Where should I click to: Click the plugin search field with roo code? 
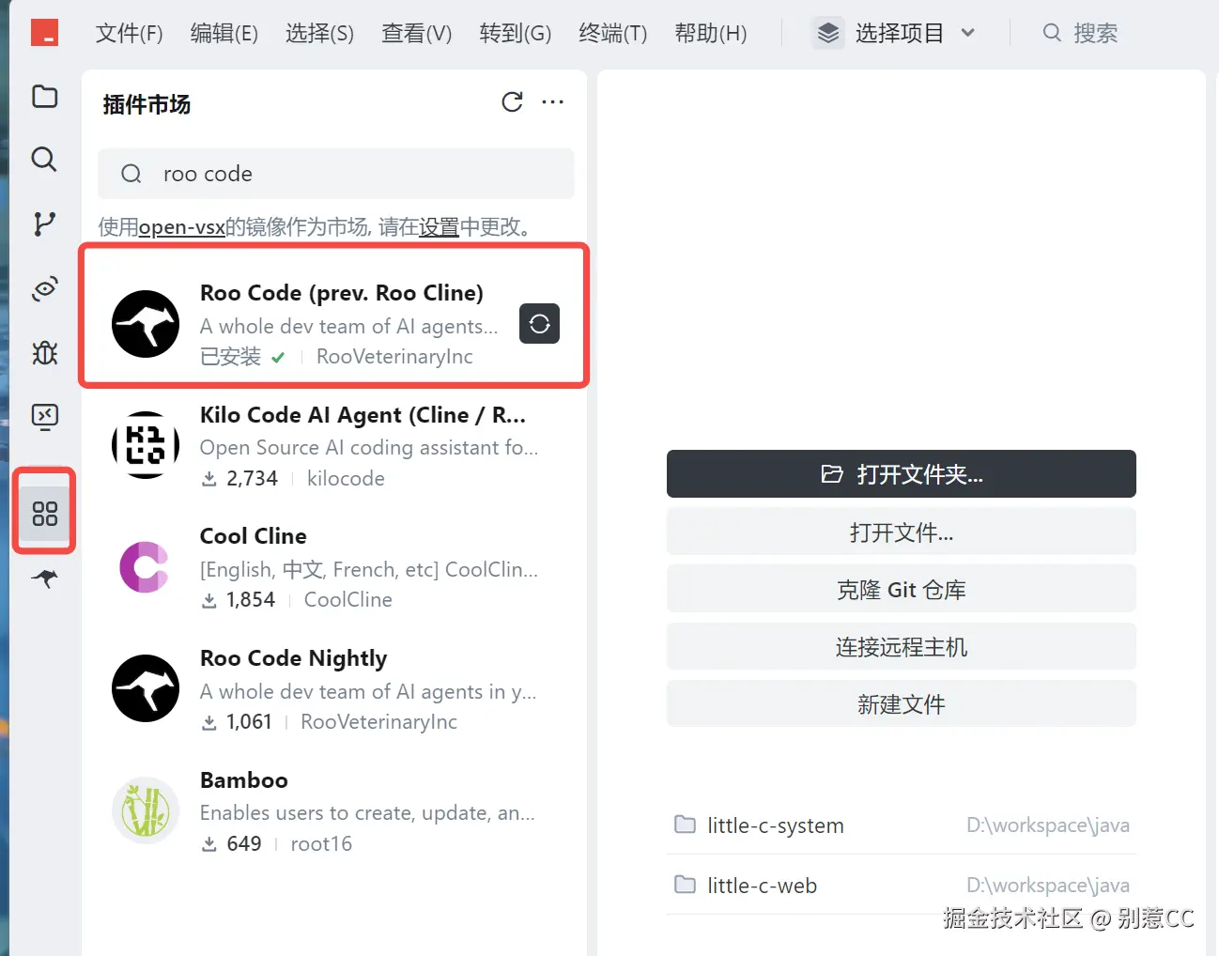336,174
